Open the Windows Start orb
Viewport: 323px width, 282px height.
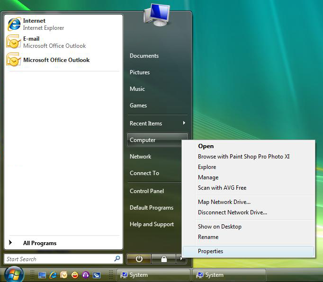click(x=14, y=275)
